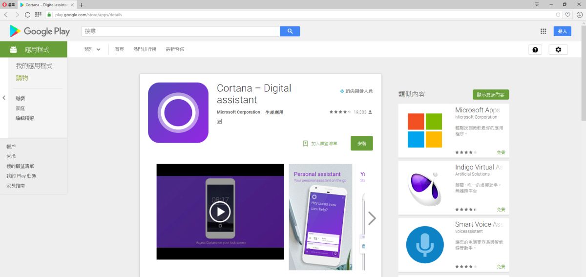
Task: Go forward with browser forward arrow
Action: tap(17, 15)
